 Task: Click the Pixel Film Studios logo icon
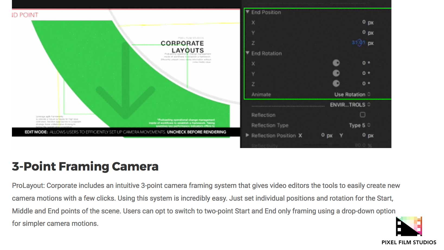(x=409, y=226)
